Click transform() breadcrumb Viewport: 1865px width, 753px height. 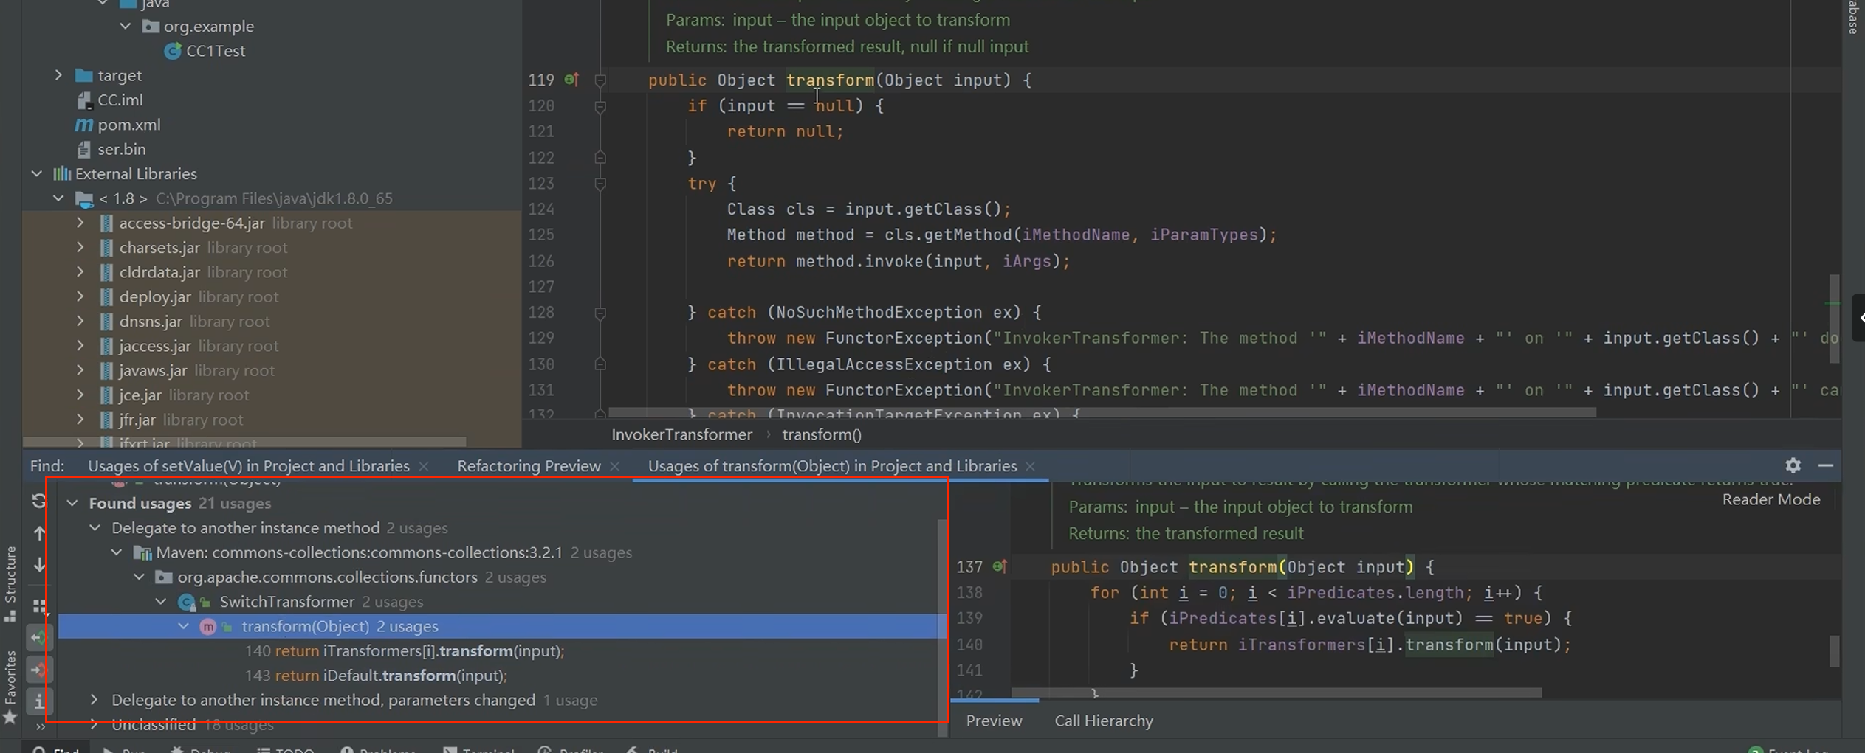[x=822, y=434]
